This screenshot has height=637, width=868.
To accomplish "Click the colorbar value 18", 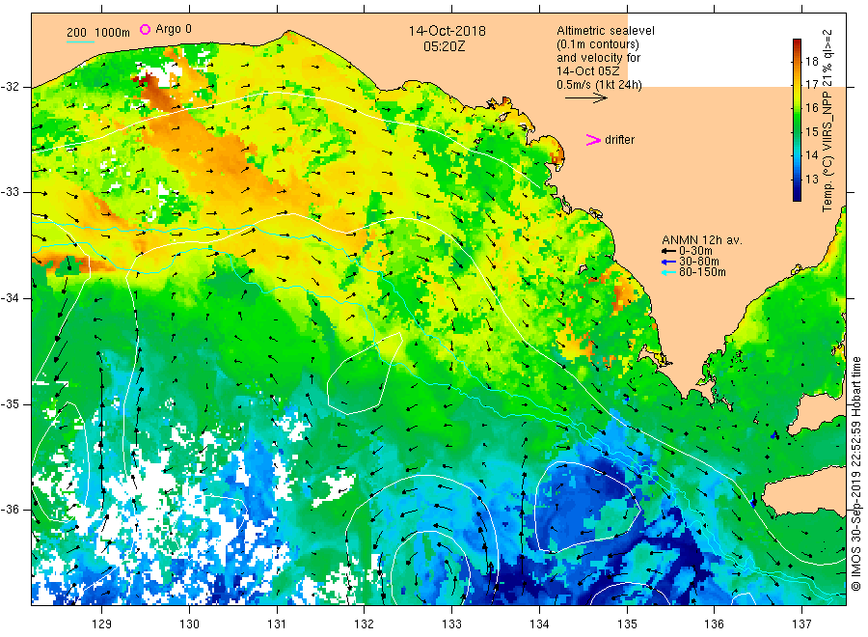I will pos(811,62).
